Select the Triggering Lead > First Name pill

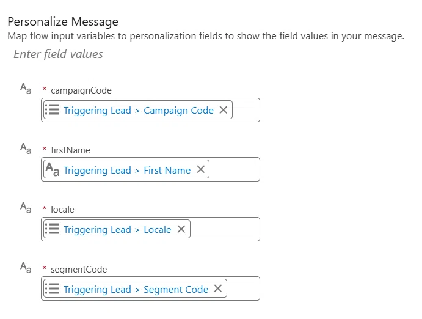click(x=126, y=169)
